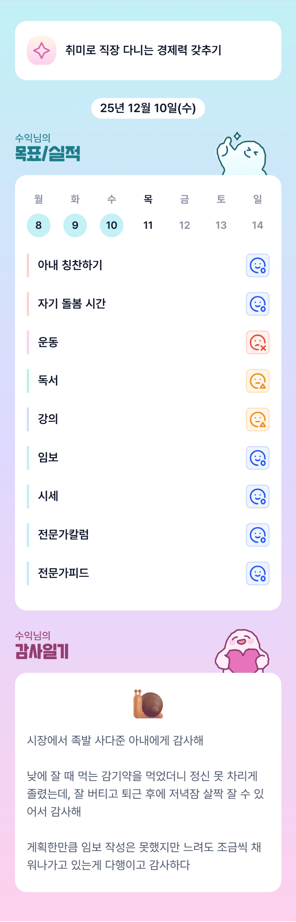The image size is (296, 922).
Task: Select Saturday the 13th in week calendar
Action: 221,225
